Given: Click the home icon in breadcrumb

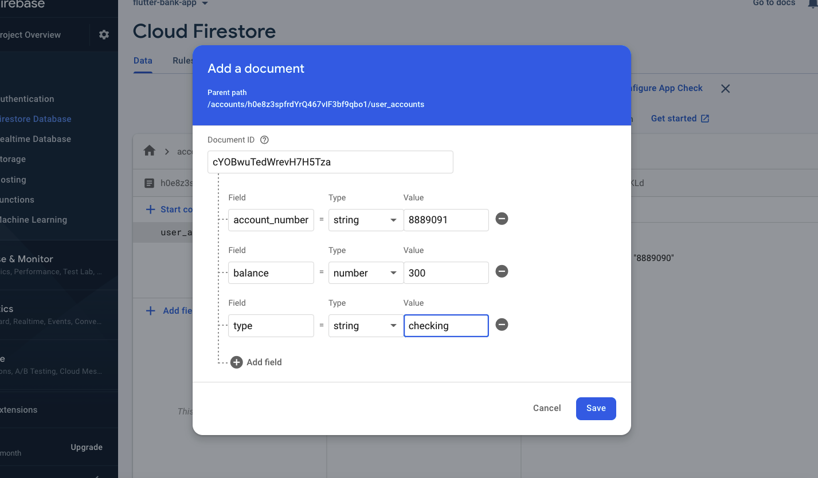Looking at the screenshot, I should [x=150, y=151].
